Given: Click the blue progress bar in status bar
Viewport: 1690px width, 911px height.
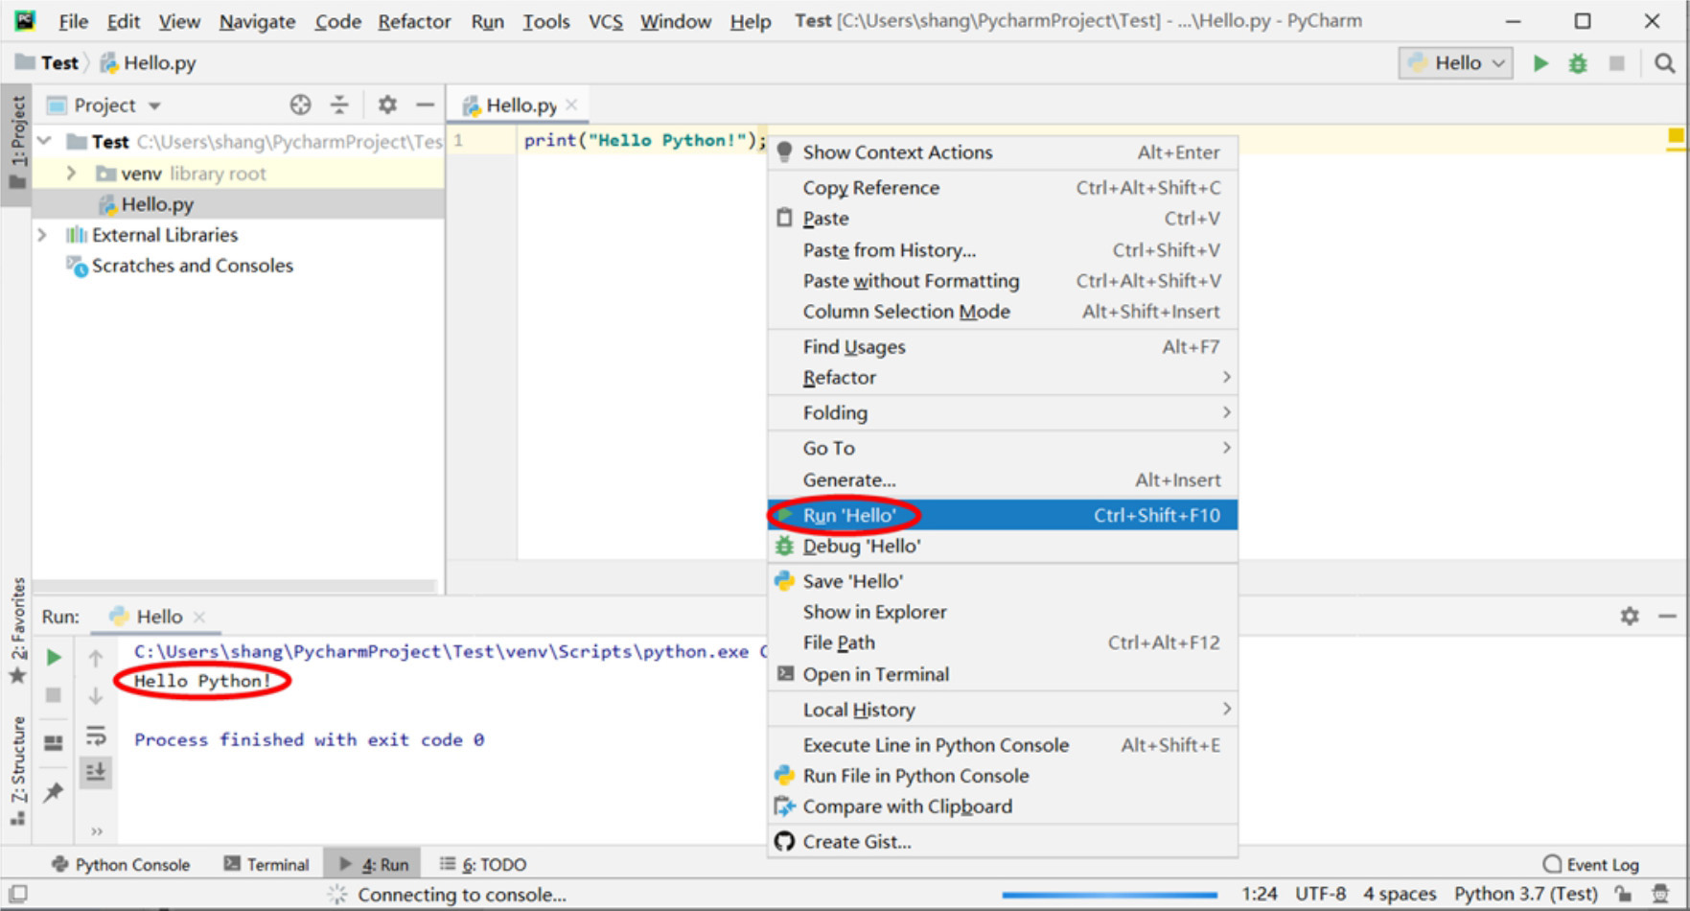Looking at the screenshot, I should [1109, 895].
